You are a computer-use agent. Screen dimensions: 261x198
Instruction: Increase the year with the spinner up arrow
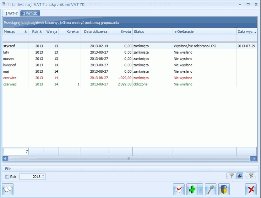click(x=43, y=175)
